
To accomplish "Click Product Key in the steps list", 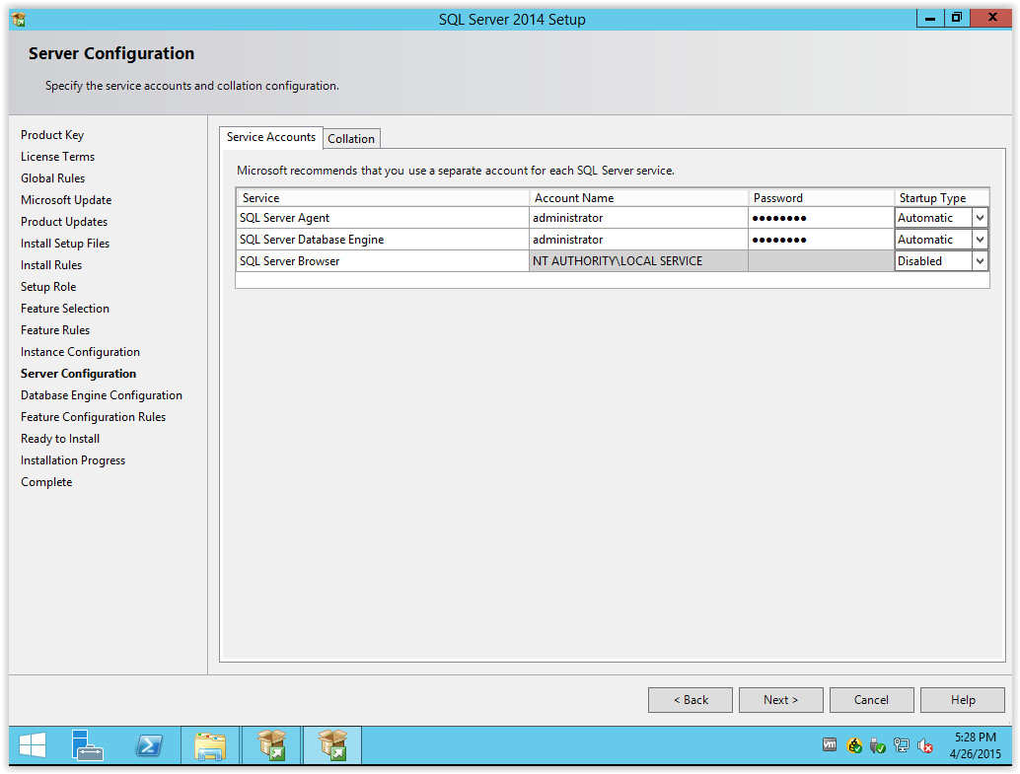I will click(x=52, y=135).
